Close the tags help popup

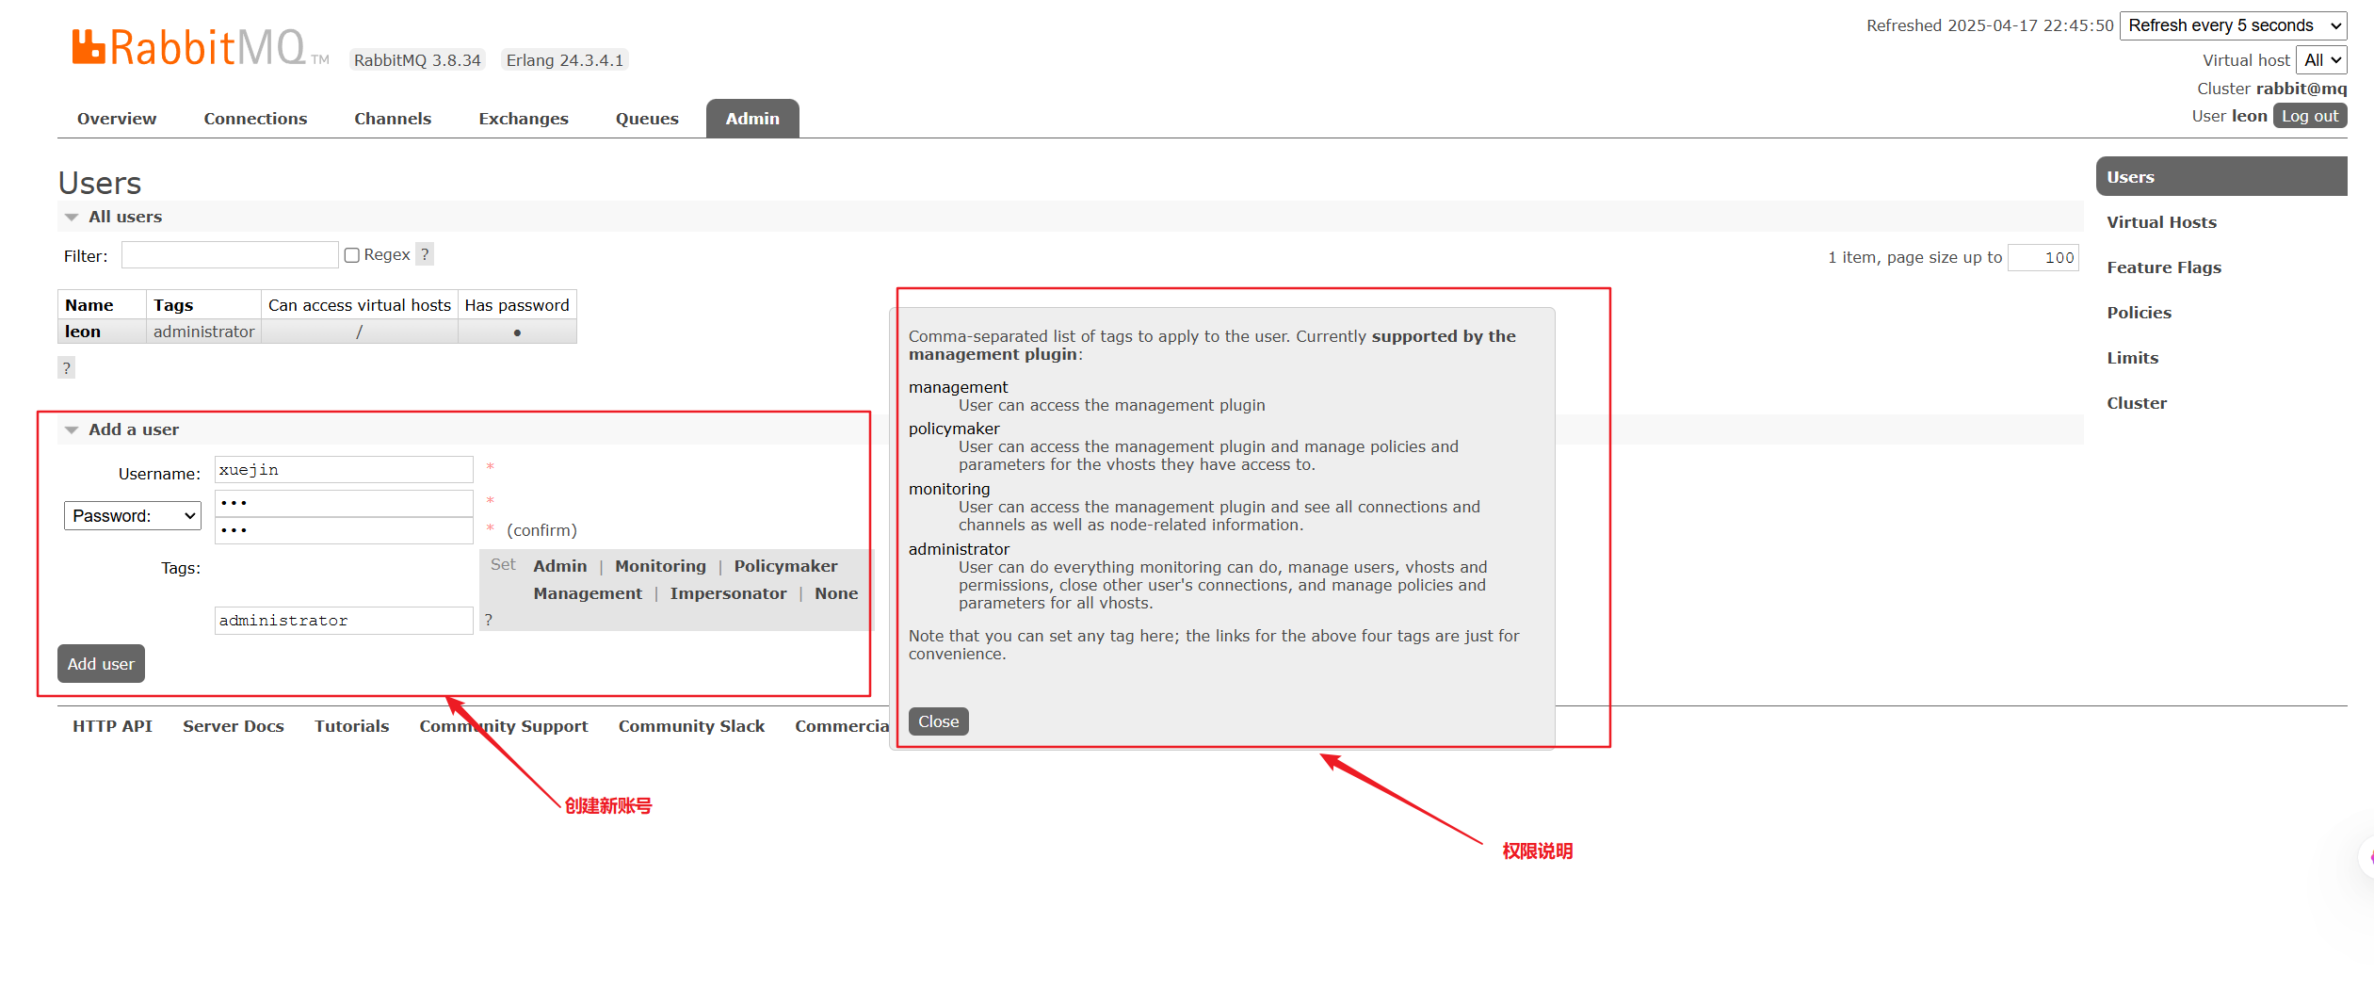938,721
